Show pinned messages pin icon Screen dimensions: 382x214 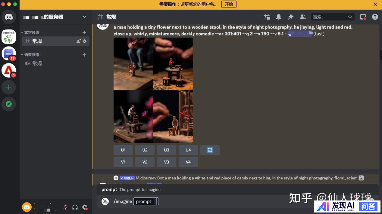tap(291, 17)
